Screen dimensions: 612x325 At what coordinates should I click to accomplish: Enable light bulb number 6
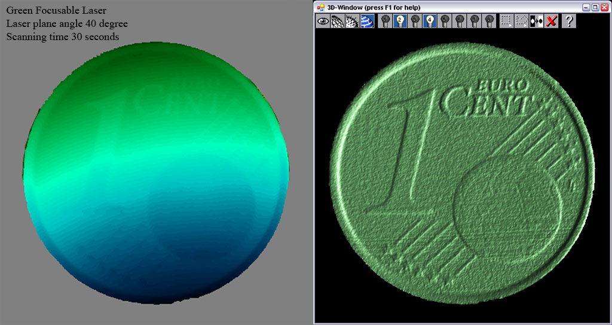pos(459,22)
